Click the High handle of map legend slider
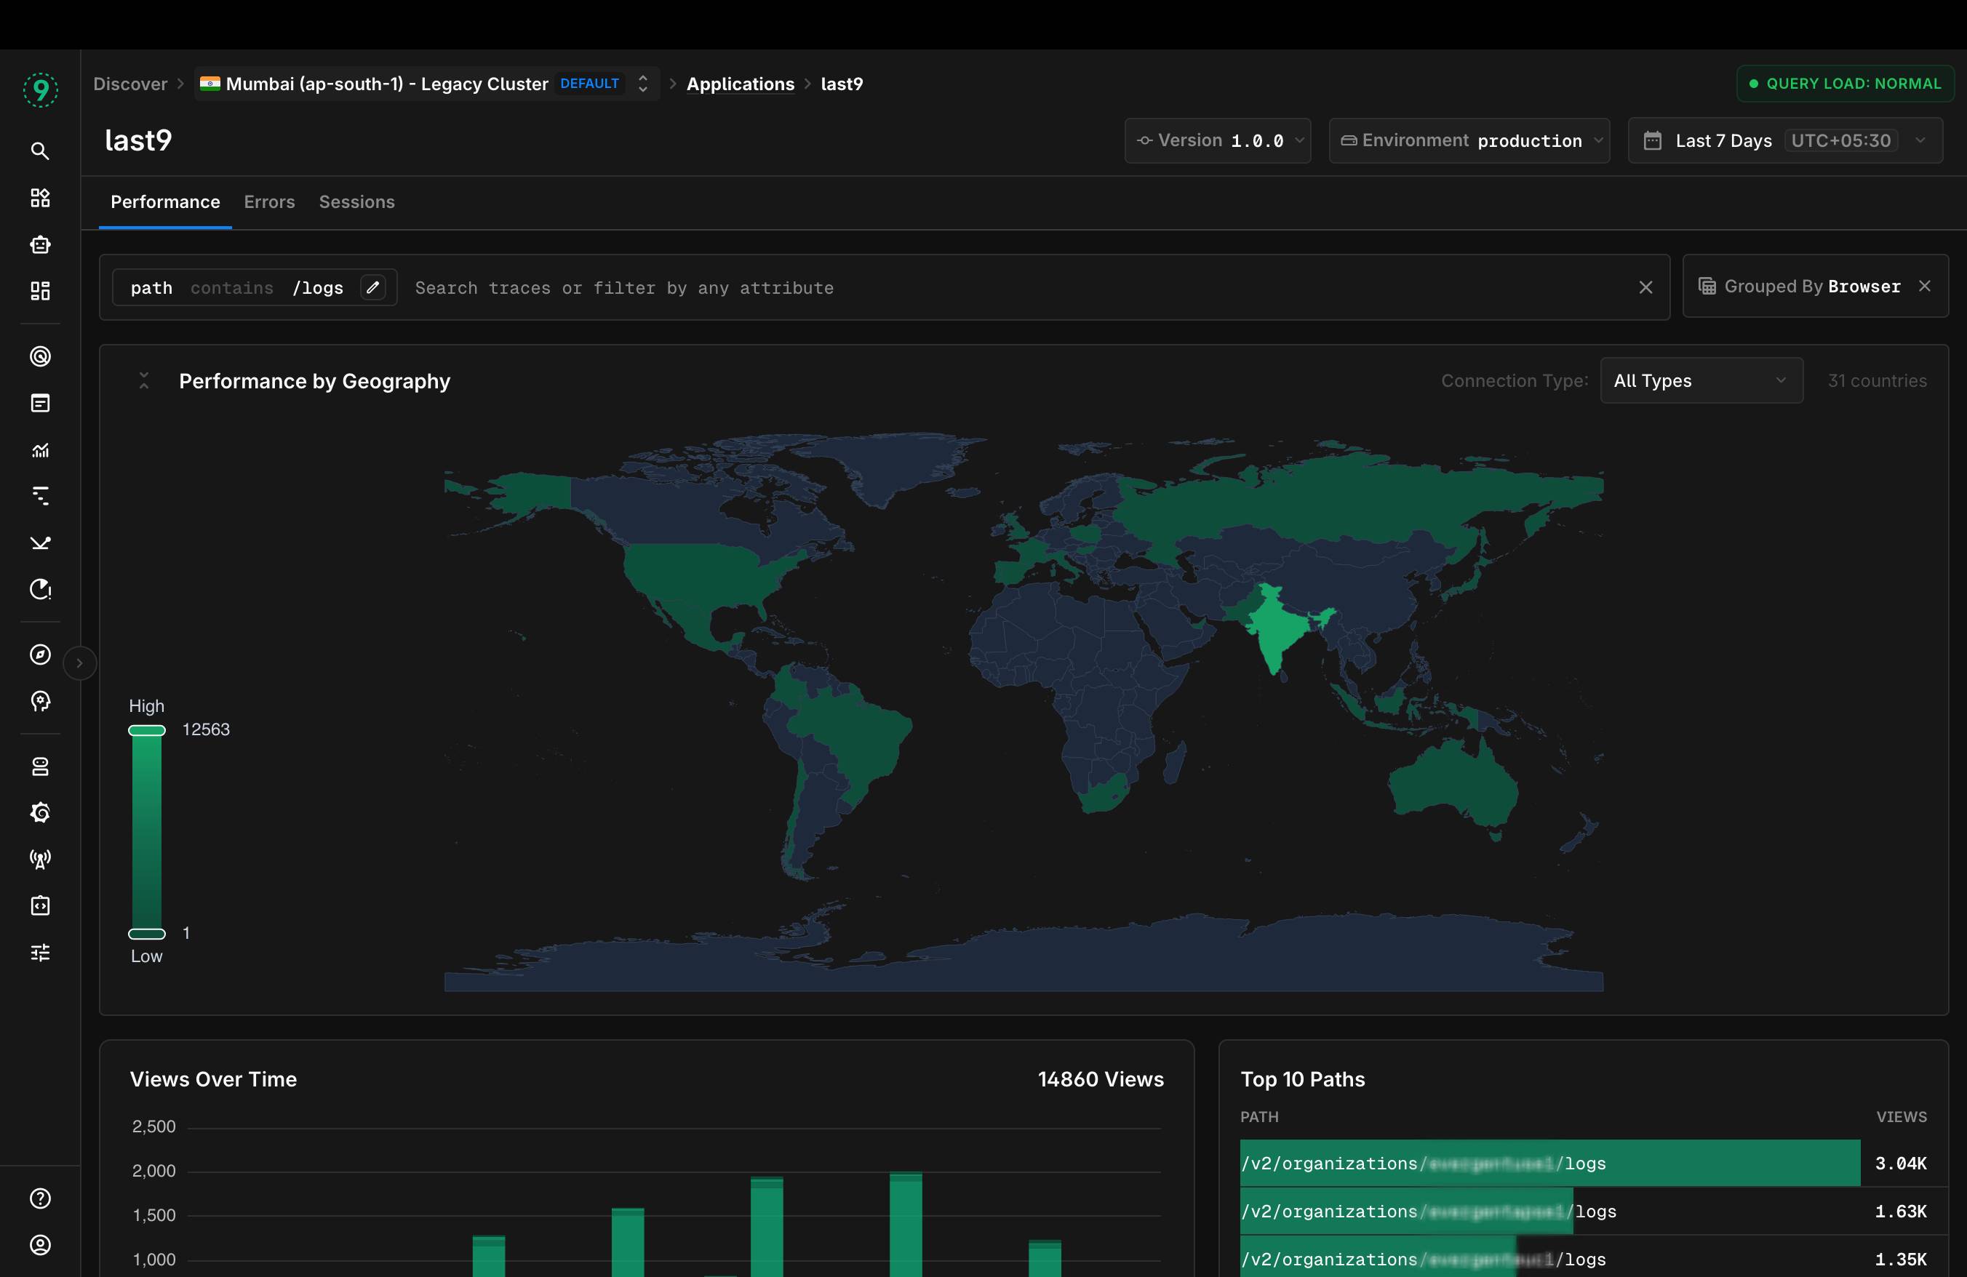This screenshot has height=1277, width=1967. click(x=146, y=730)
